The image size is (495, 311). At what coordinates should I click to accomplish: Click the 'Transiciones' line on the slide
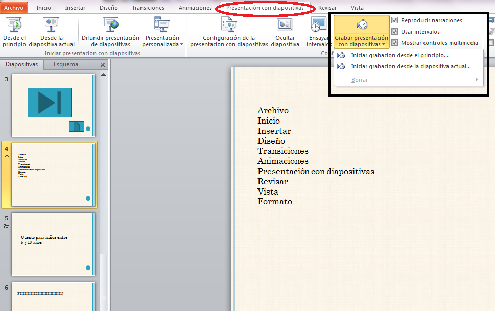point(283,151)
